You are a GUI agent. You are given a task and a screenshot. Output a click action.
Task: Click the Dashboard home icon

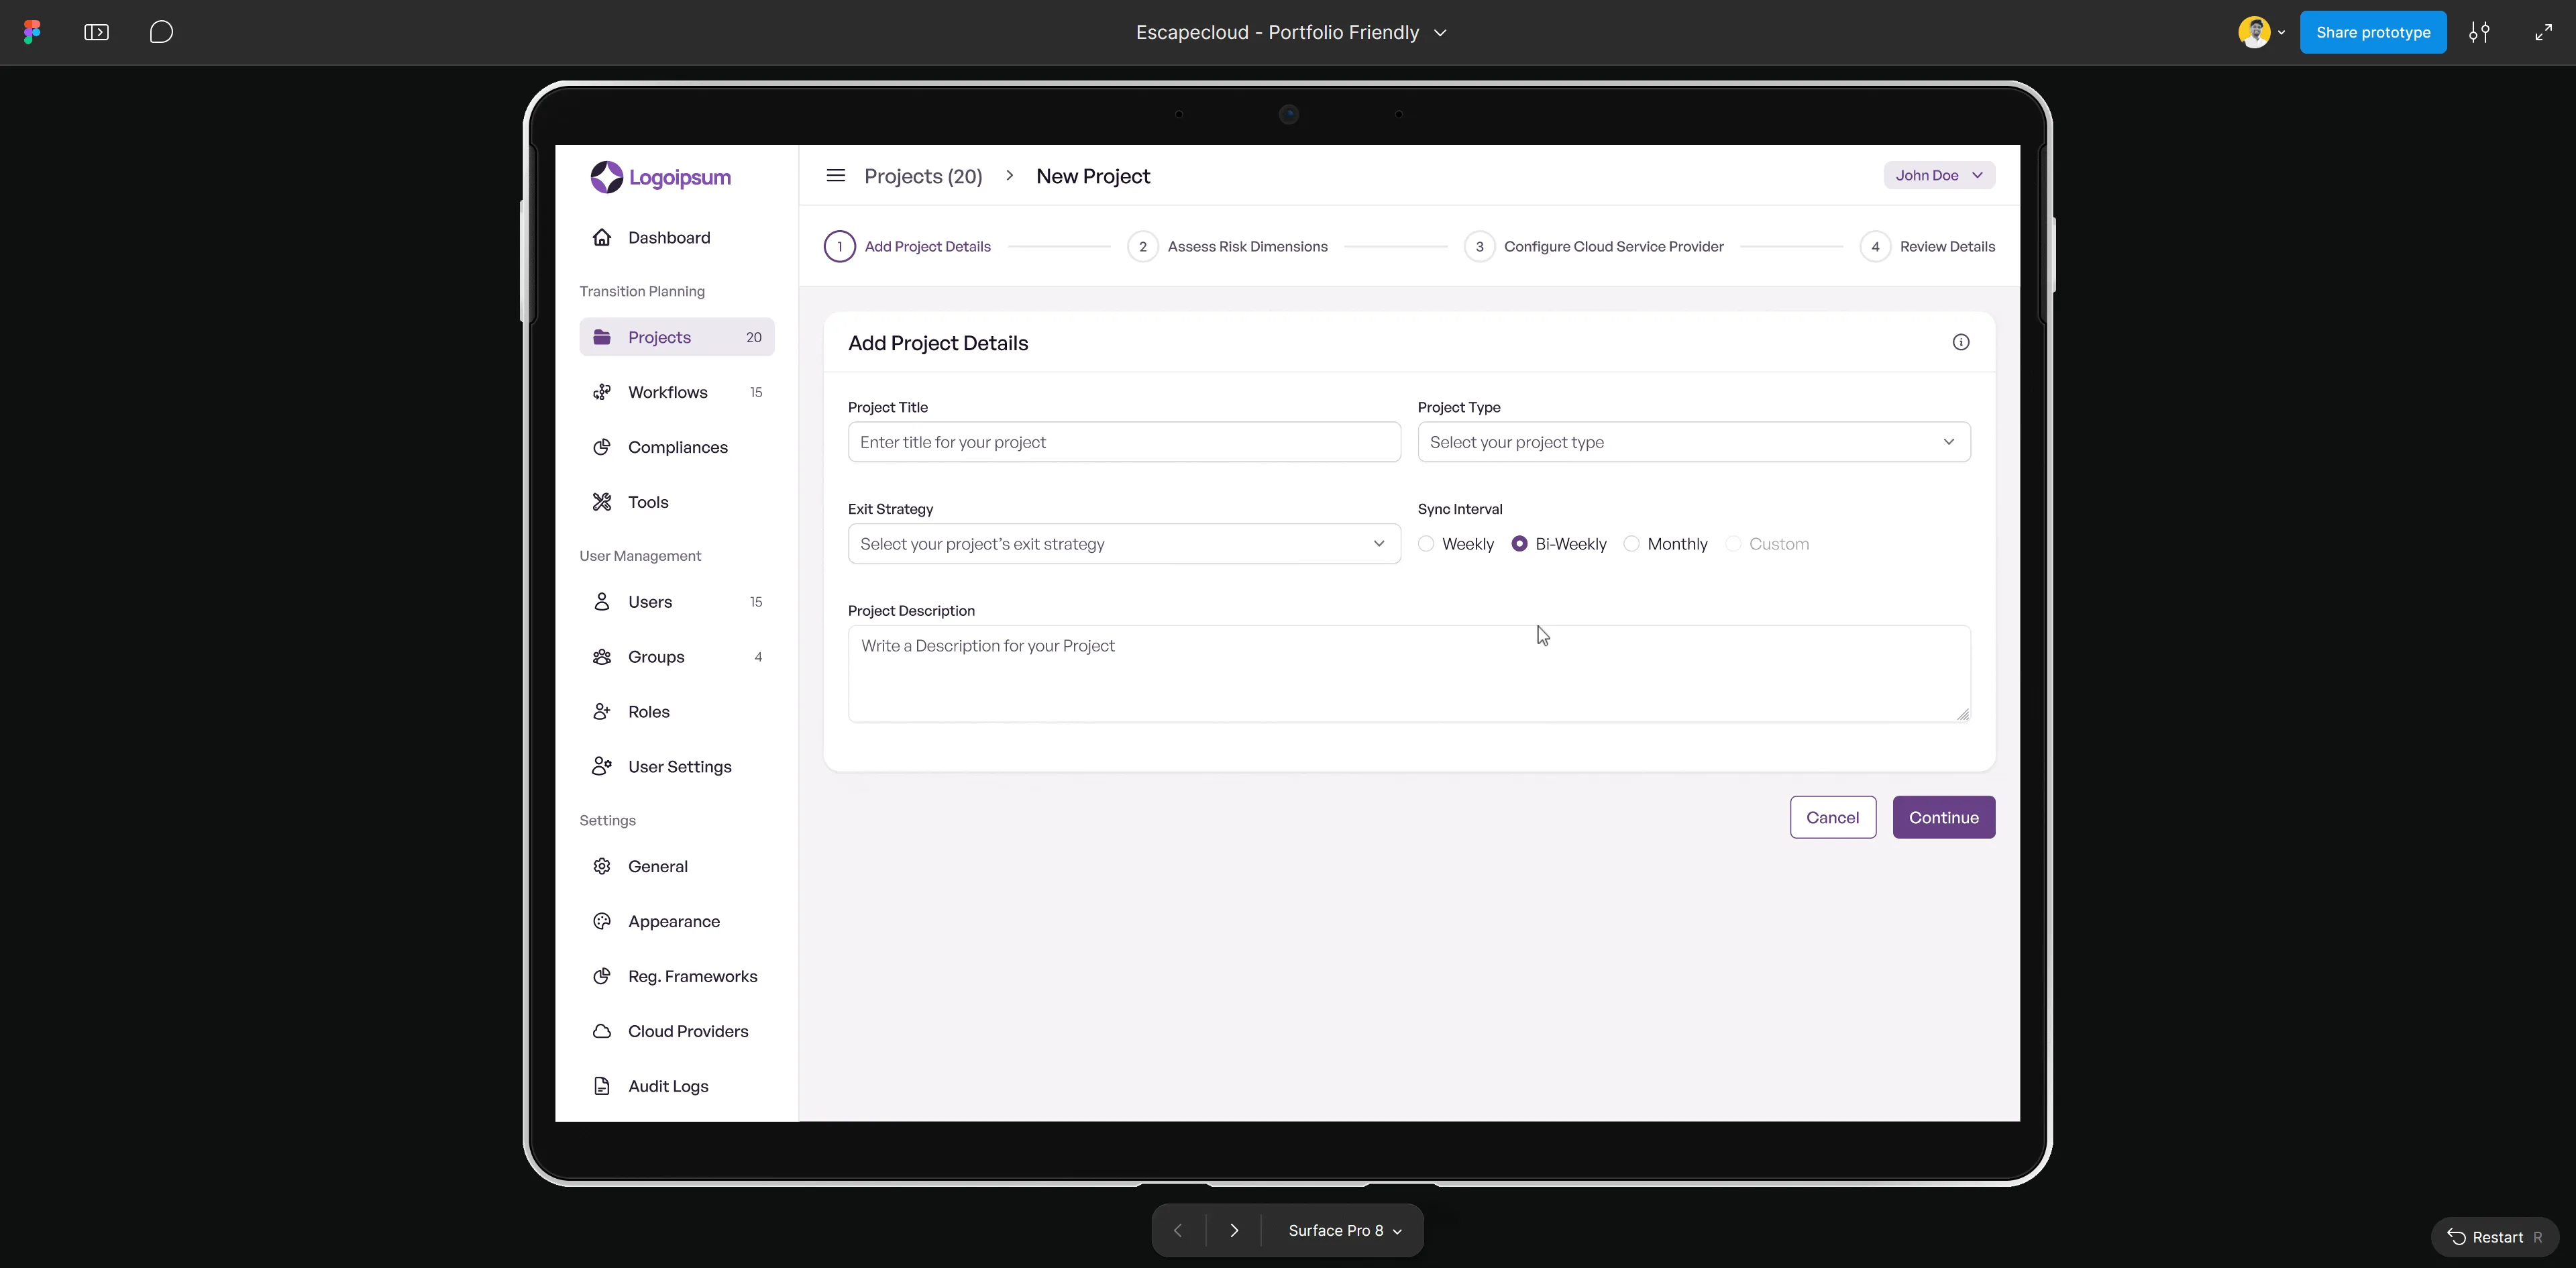tap(601, 237)
